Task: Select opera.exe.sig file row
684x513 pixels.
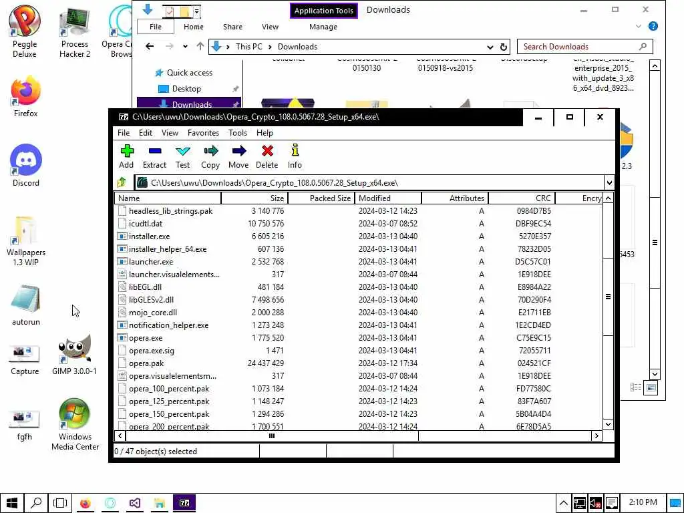Action: click(358, 350)
